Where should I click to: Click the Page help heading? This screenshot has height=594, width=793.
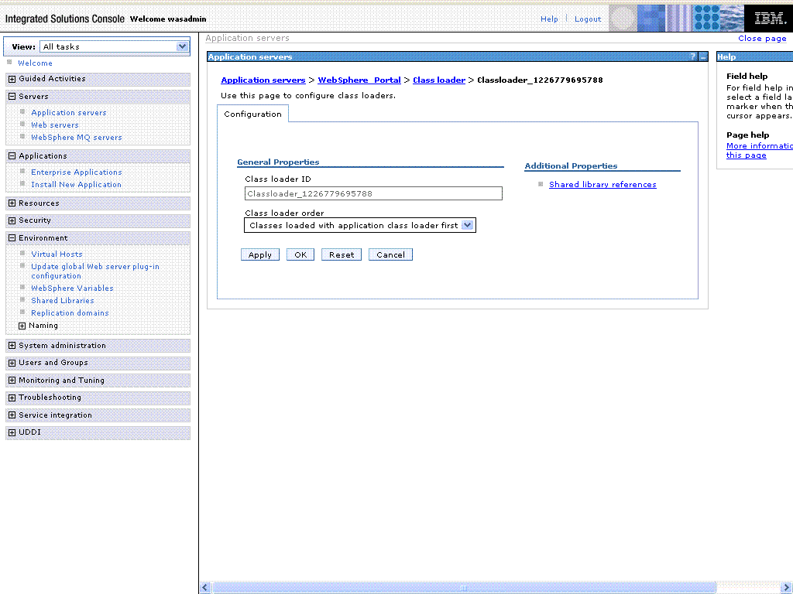click(x=747, y=135)
